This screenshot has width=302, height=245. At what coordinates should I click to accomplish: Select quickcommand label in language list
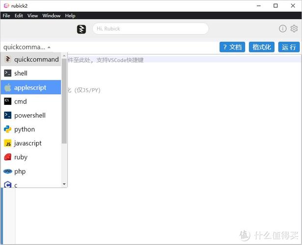(x=36, y=59)
